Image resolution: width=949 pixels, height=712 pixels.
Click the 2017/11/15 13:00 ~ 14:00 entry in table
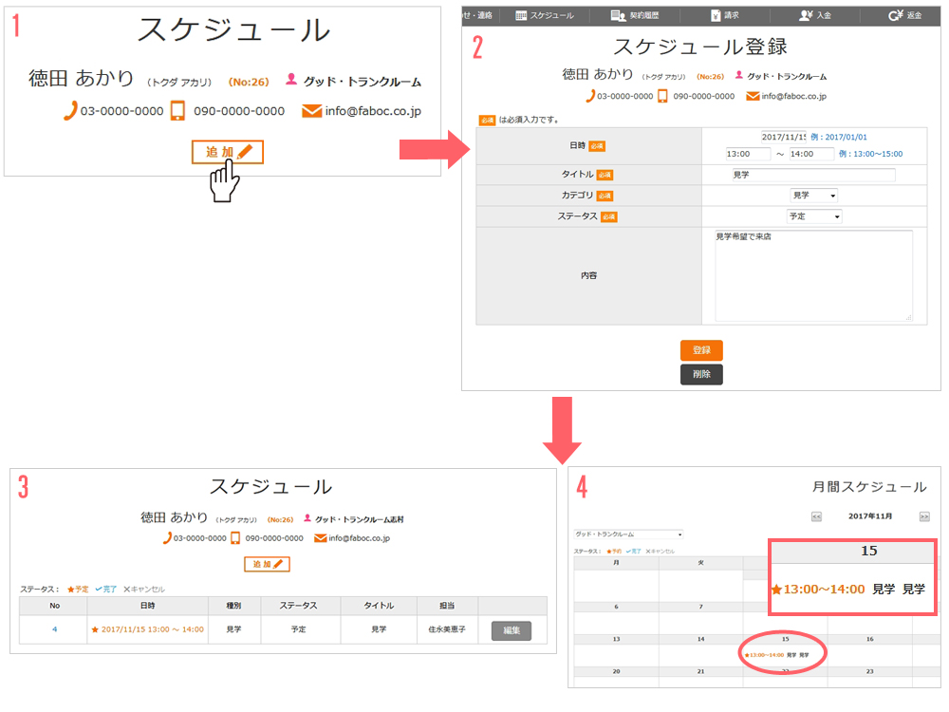click(153, 629)
